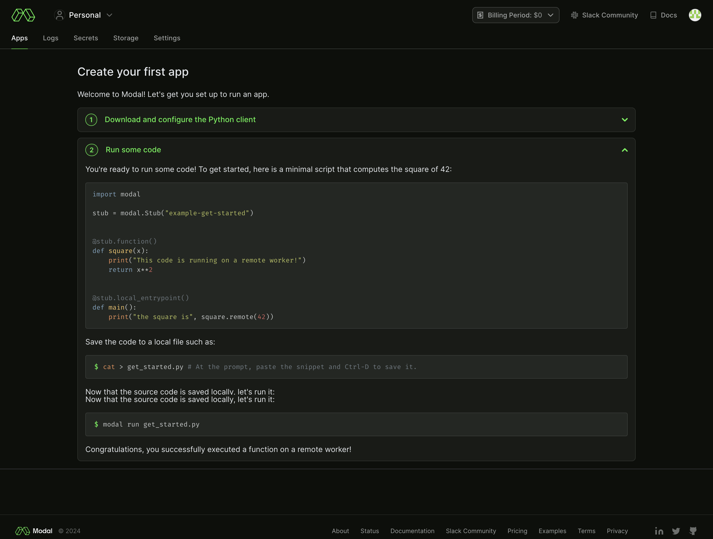Open the Personal workspace switcher

tap(83, 15)
